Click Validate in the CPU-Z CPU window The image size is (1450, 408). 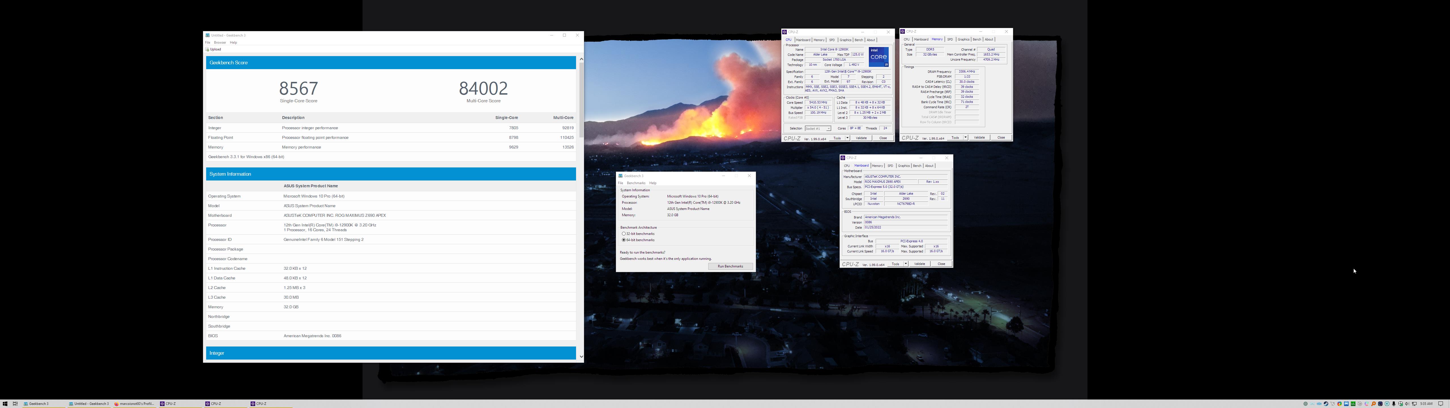tap(861, 138)
